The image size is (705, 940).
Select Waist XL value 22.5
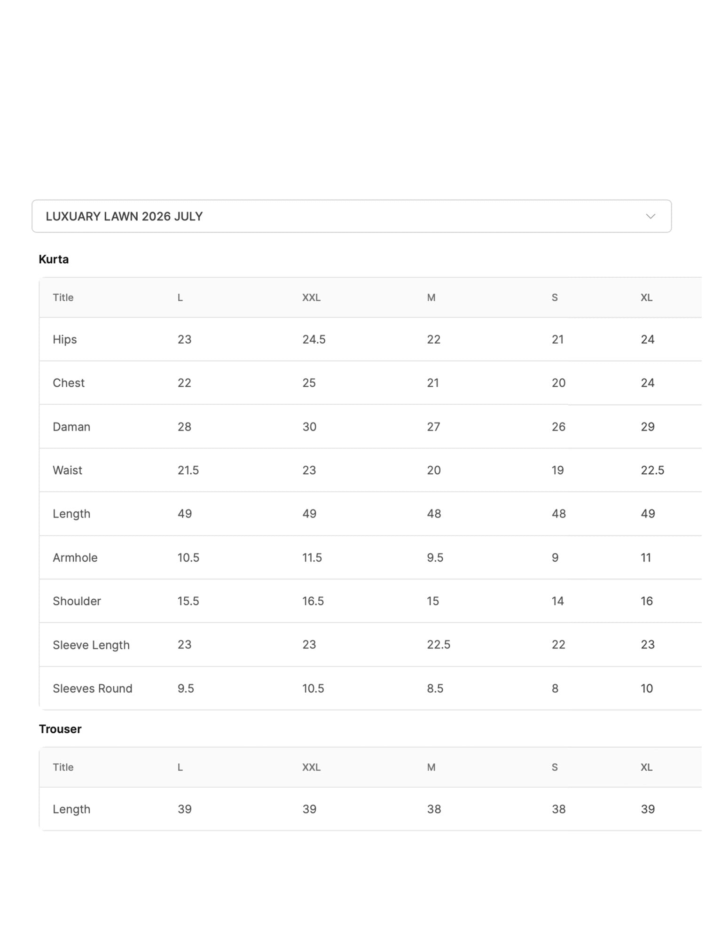[x=652, y=470]
